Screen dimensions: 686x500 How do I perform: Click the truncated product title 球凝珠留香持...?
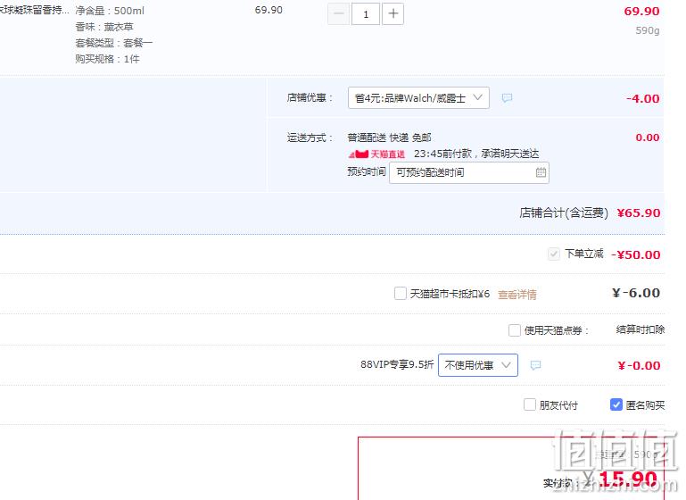tap(34, 10)
